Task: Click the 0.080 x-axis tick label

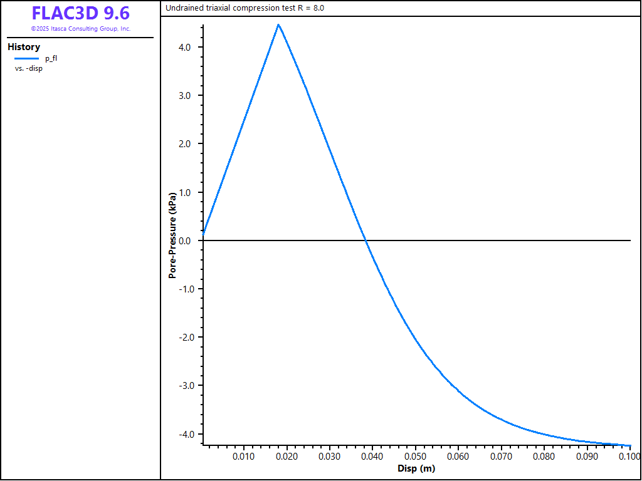Action: click(x=544, y=457)
